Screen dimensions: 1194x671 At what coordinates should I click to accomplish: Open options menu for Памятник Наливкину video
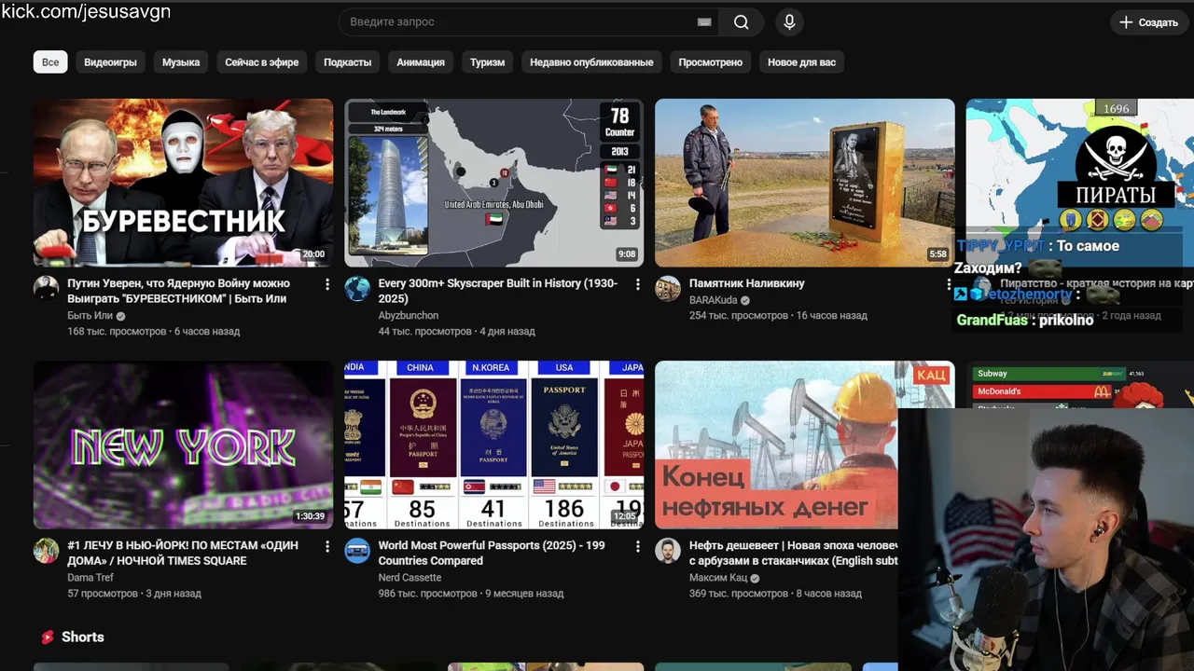949,284
